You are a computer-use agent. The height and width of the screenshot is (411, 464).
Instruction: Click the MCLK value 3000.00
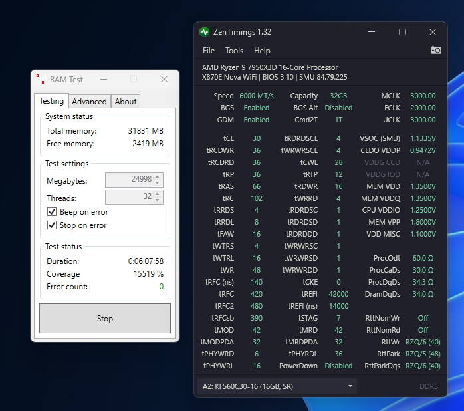coord(423,96)
